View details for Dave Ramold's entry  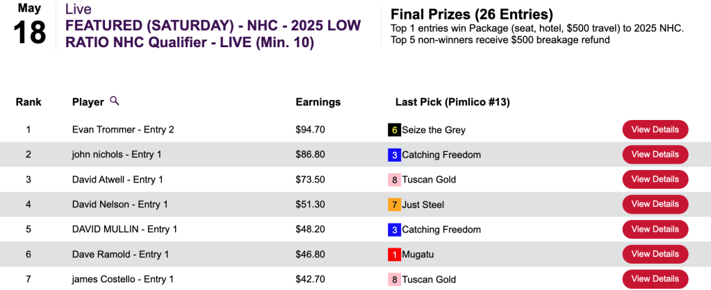(655, 255)
